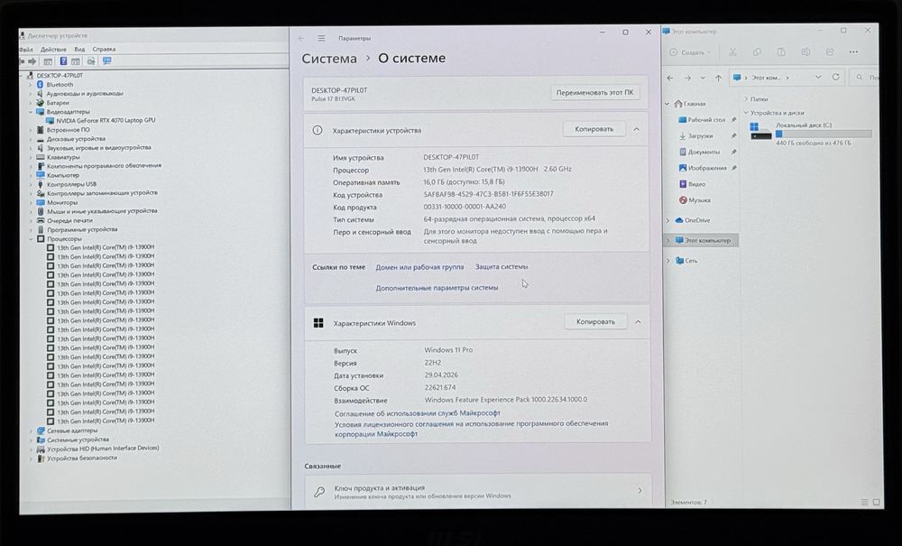The height and width of the screenshot is (546, 902).
Task: Click the Клавиатуры keyboard icon
Action: click(40, 157)
